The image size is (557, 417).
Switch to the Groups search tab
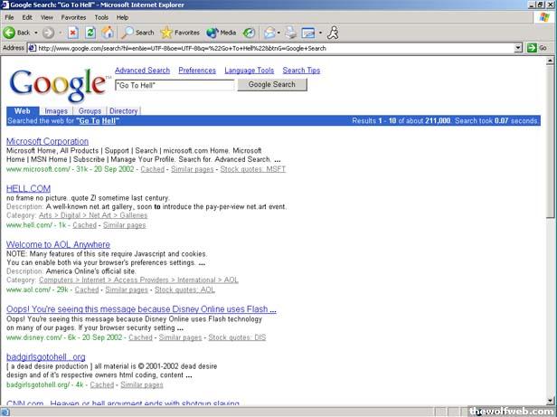coord(90,111)
